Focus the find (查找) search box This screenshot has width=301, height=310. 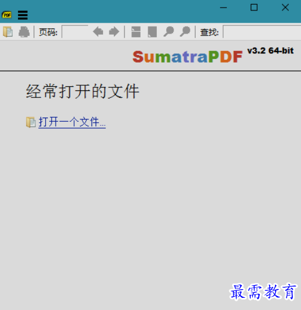click(262, 32)
